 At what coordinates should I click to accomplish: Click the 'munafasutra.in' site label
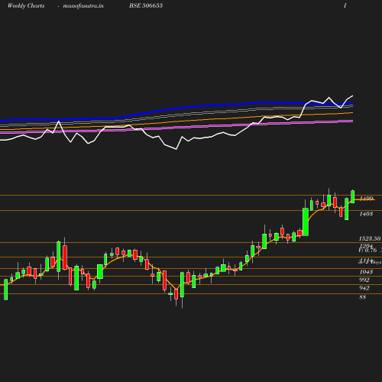(x=83, y=6)
